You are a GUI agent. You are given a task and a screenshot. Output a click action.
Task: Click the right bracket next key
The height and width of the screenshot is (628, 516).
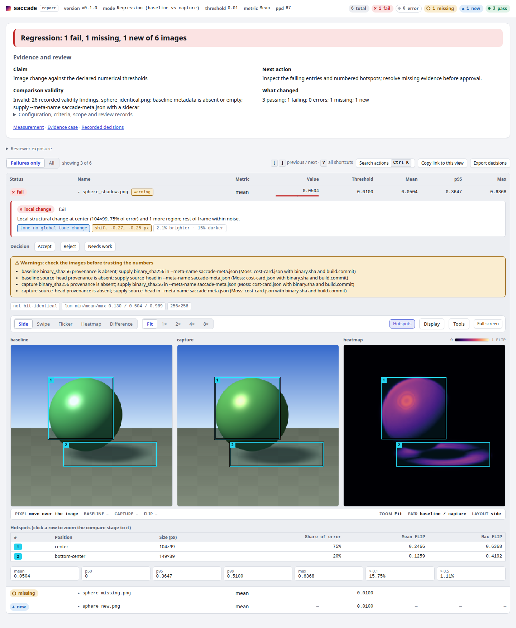(x=282, y=163)
